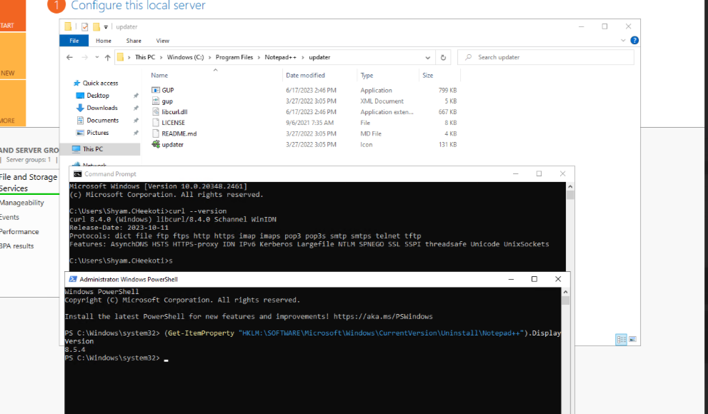Minimize the Command Prompt window

(x=516, y=173)
